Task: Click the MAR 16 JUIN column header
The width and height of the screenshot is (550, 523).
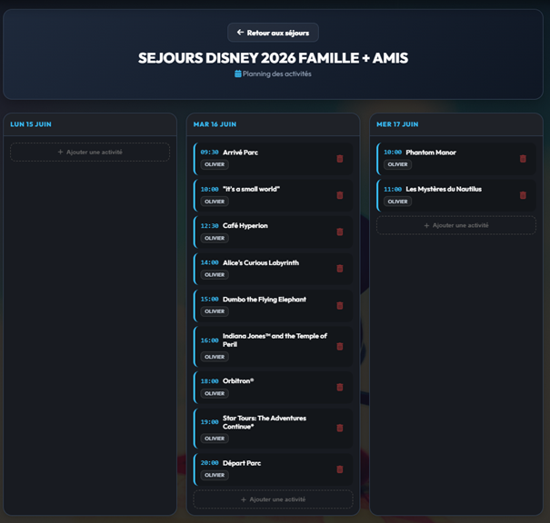Action: point(215,123)
